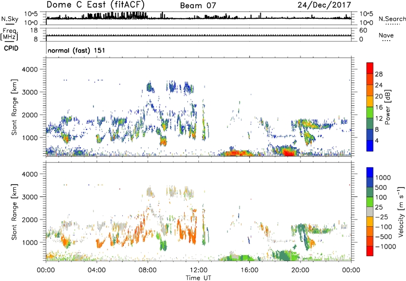The image size is (406, 281).
Task: Click the 'Slant Range [km]' label of the power panel
Action: pos(14,107)
